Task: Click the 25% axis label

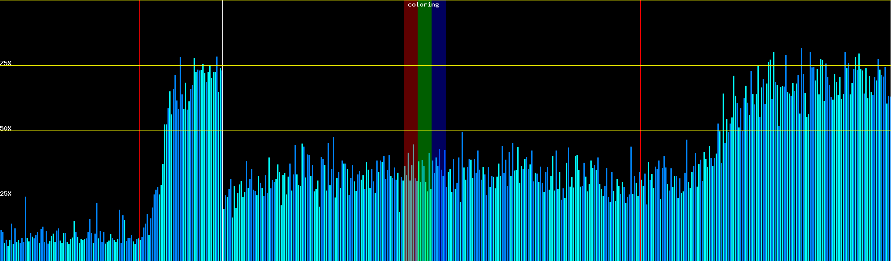Action: (x=6, y=194)
